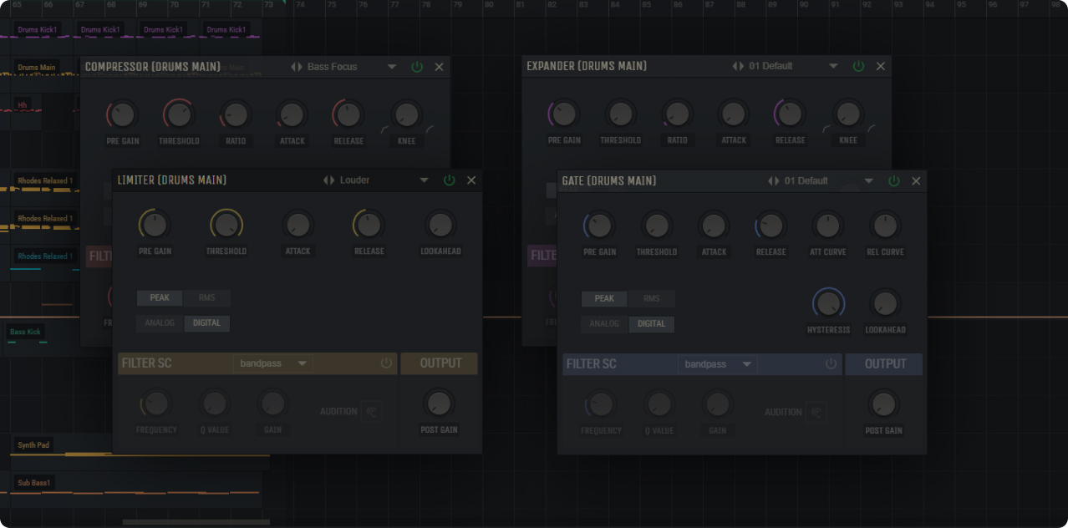Bypass the Compressor using its power icon
The height and width of the screenshot is (528, 1068).
[x=417, y=67]
